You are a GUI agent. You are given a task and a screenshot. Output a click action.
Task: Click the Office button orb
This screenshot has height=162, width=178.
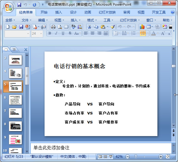(x=8, y=7)
